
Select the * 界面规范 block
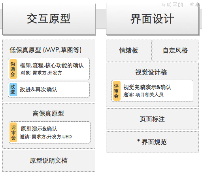152,142
